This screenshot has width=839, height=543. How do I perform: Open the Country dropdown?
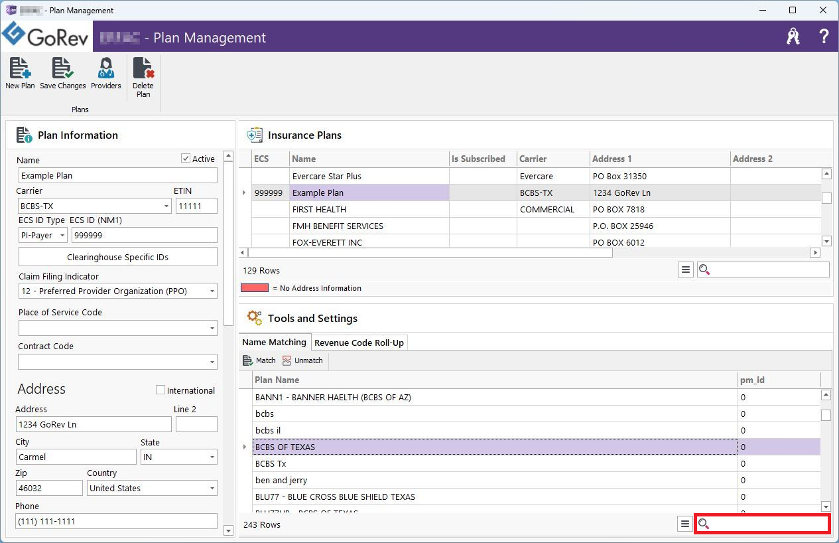[x=212, y=488]
